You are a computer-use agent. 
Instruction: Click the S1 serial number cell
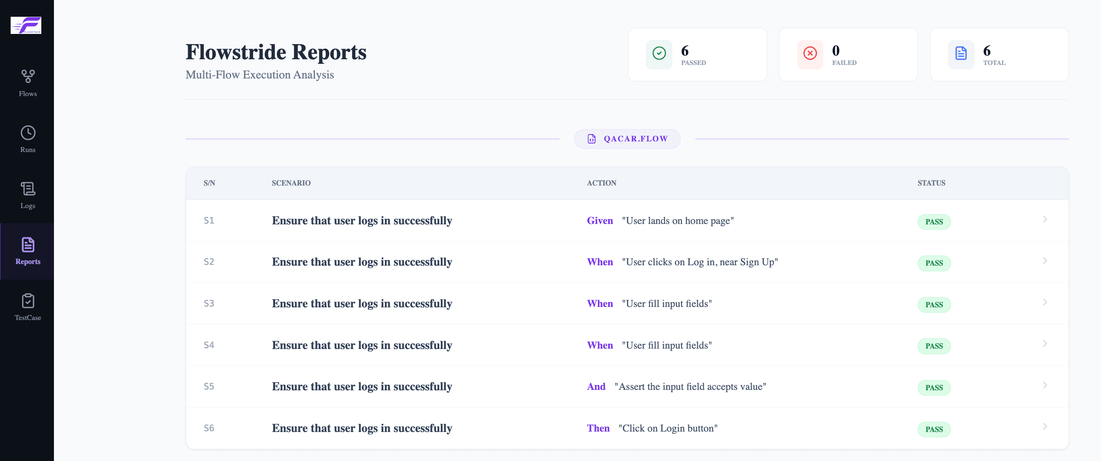[x=209, y=220]
